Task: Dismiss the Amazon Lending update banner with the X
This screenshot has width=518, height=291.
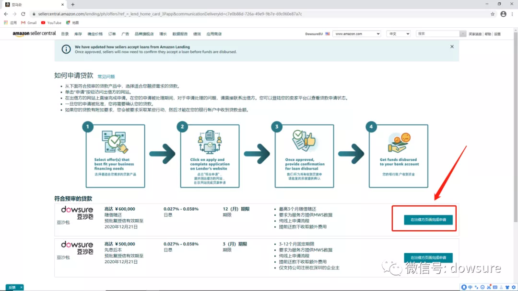Action: tap(451, 47)
